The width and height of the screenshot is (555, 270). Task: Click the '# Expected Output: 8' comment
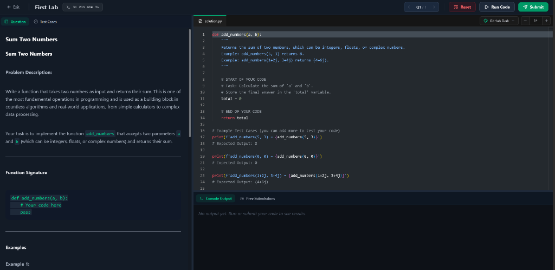235,143
